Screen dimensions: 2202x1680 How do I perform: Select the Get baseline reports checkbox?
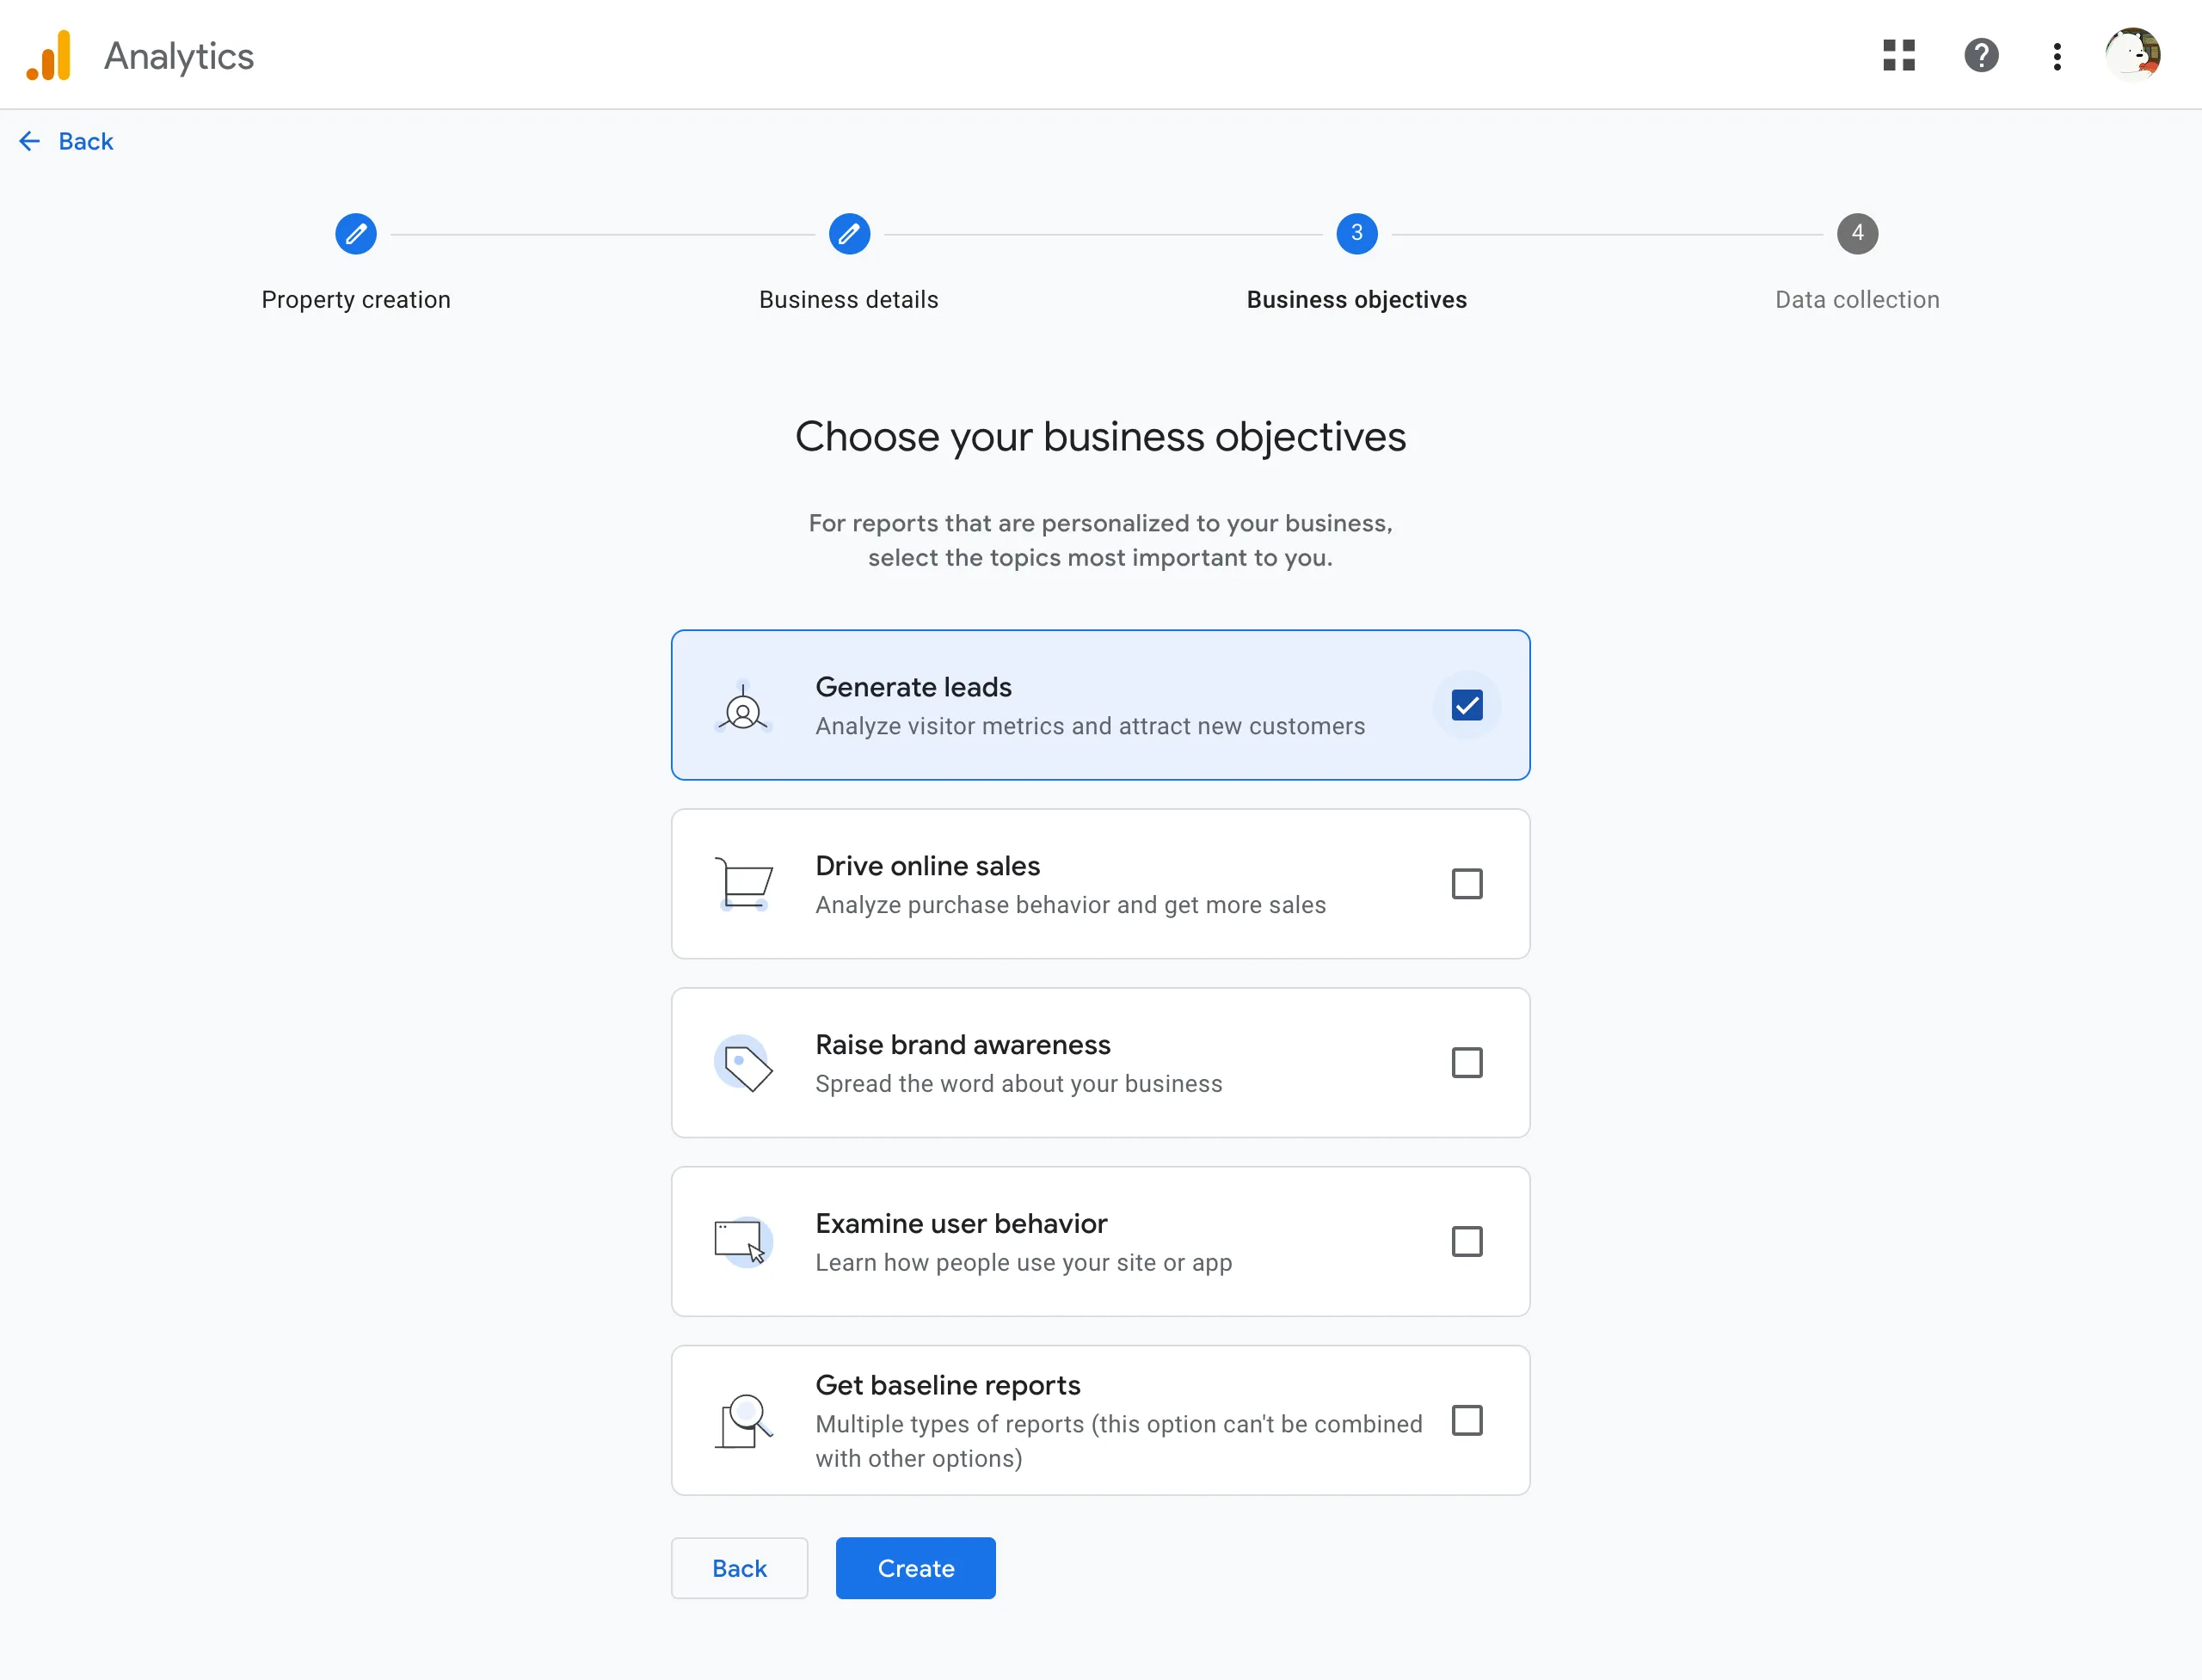pos(1467,1420)
